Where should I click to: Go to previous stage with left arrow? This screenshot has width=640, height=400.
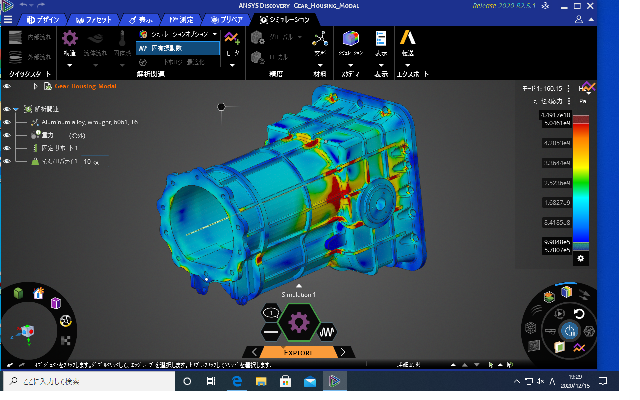point(254,352)
